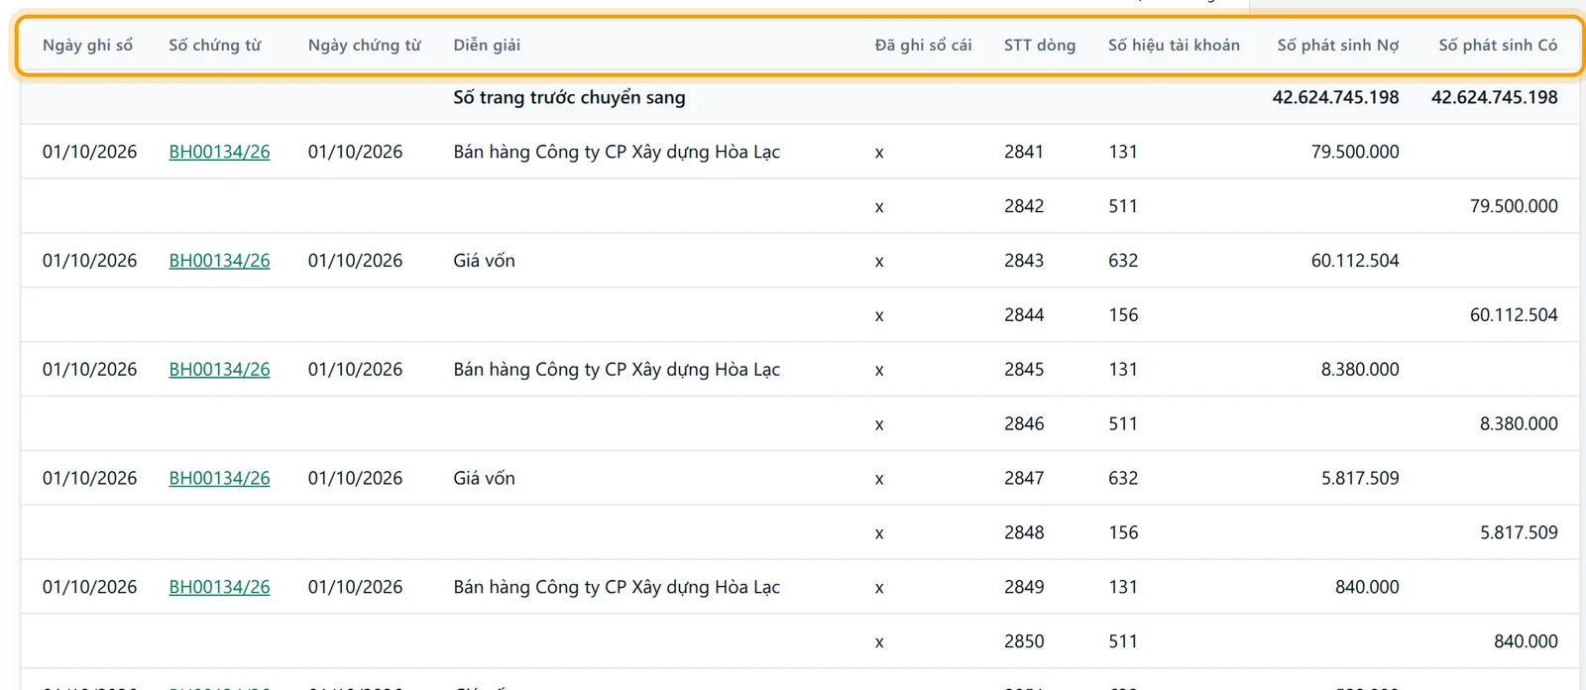
Task: Select 'Số hiệu tài khoản' column header
Action: pyautogui.click(x=1174, y=46)
